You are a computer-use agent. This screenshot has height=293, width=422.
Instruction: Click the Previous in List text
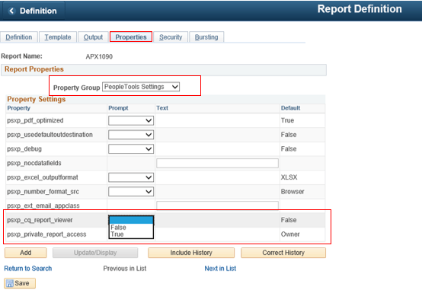[125, 269]
